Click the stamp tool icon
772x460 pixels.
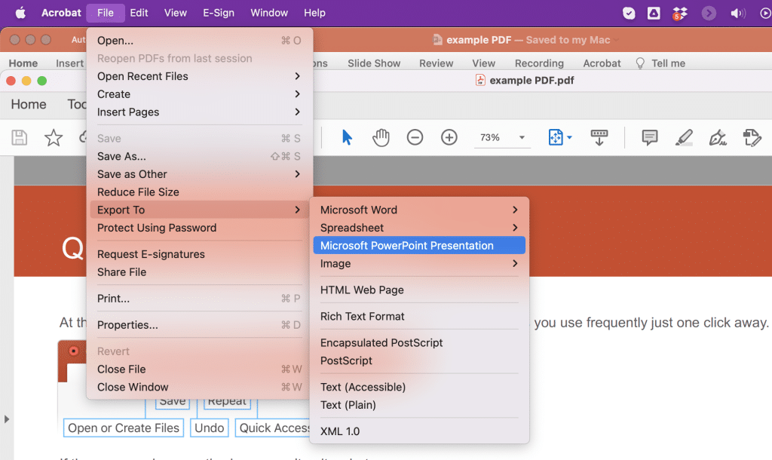click(x=752, y=137)
